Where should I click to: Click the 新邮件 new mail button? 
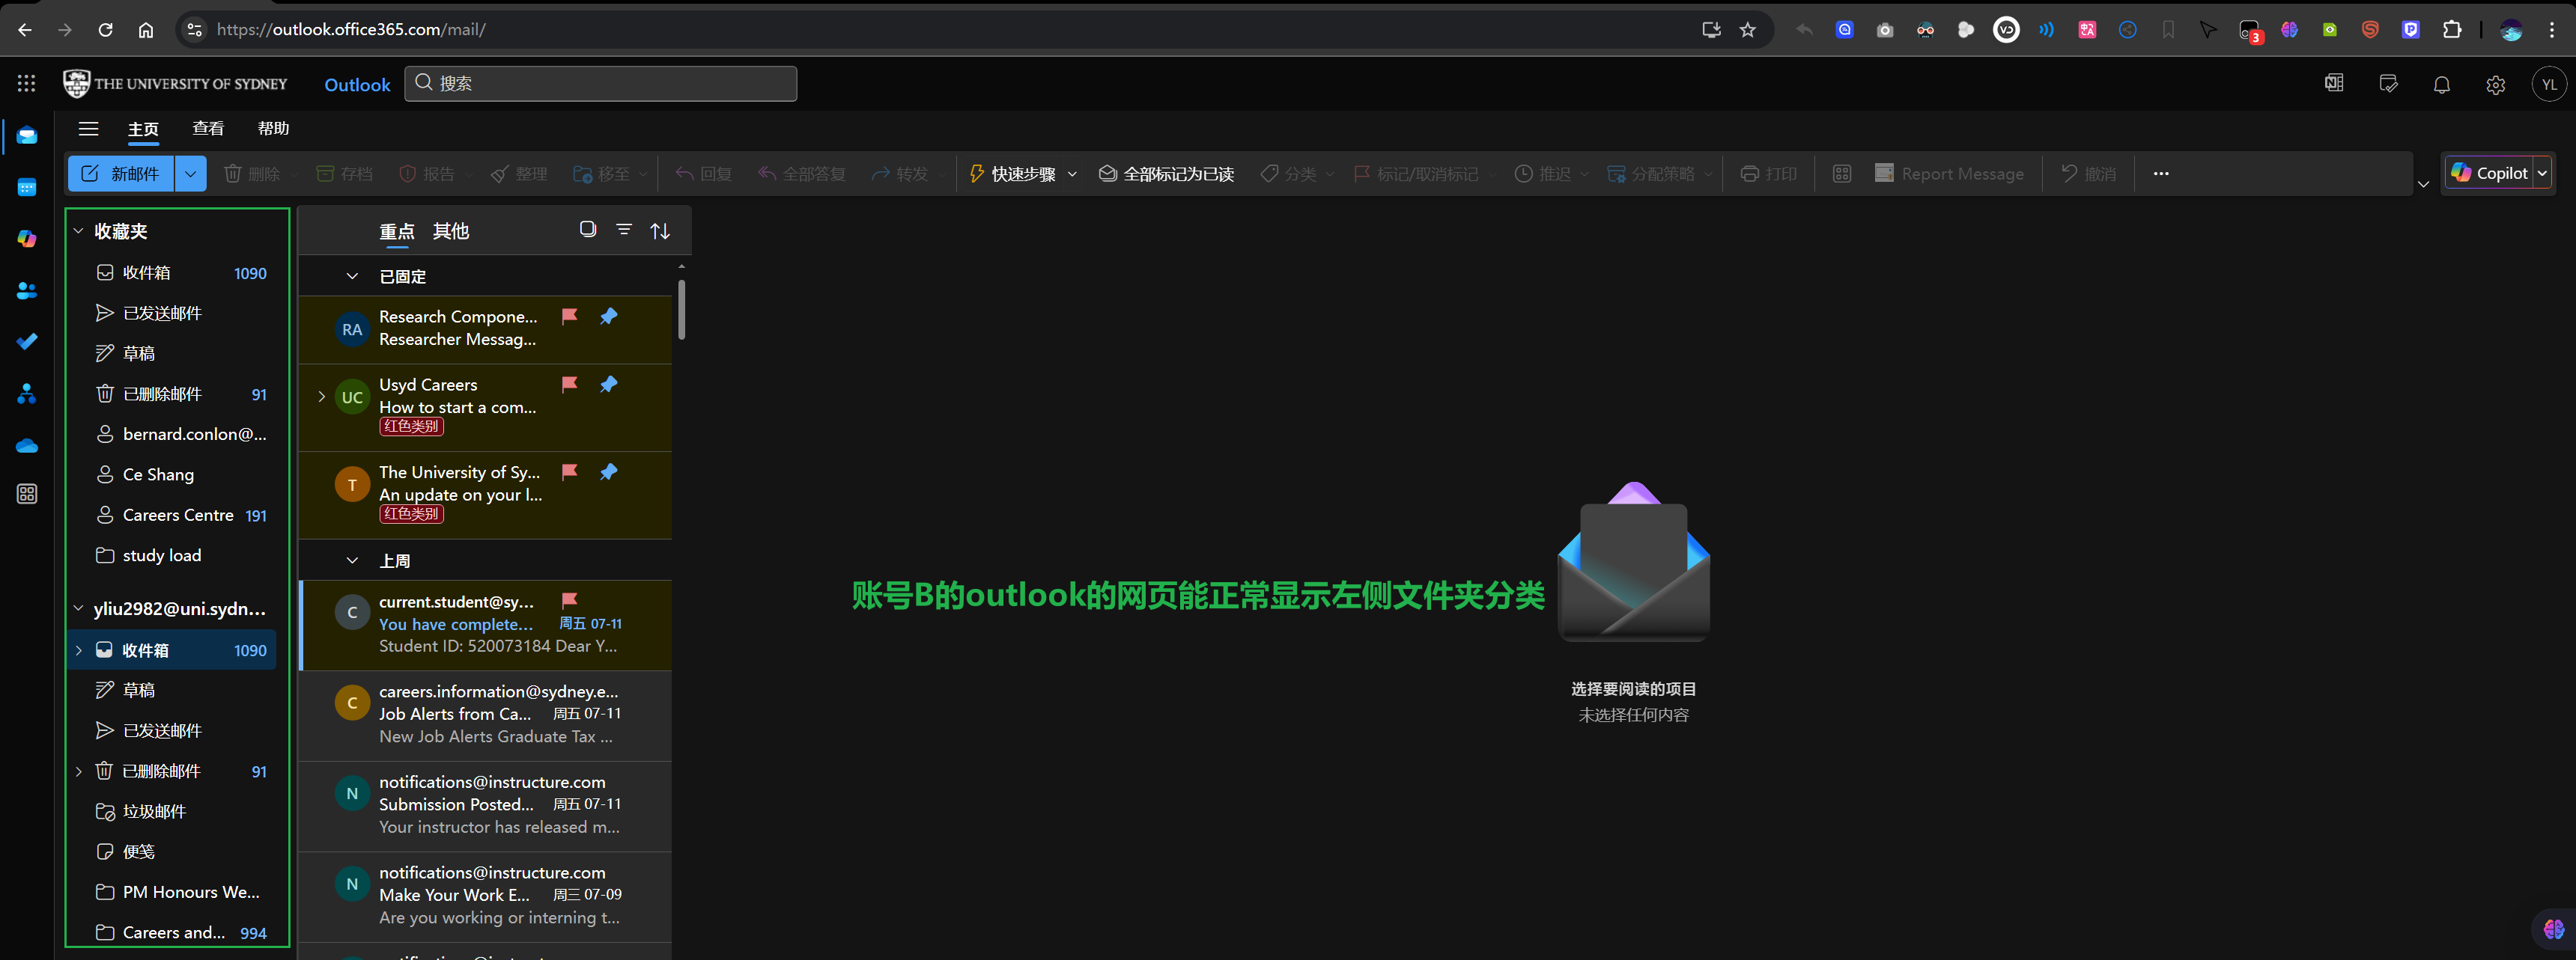pos(121,174)
